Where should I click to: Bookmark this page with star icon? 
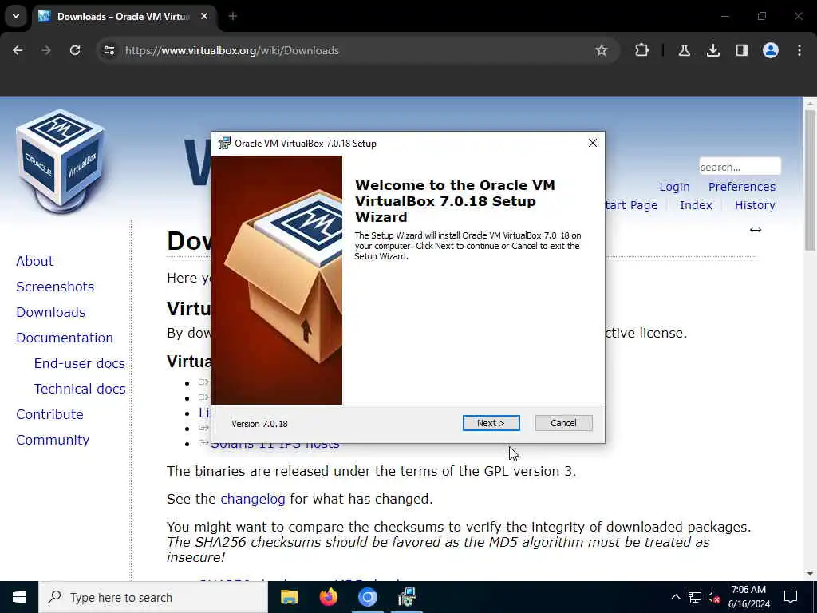(x=602, y=50)
